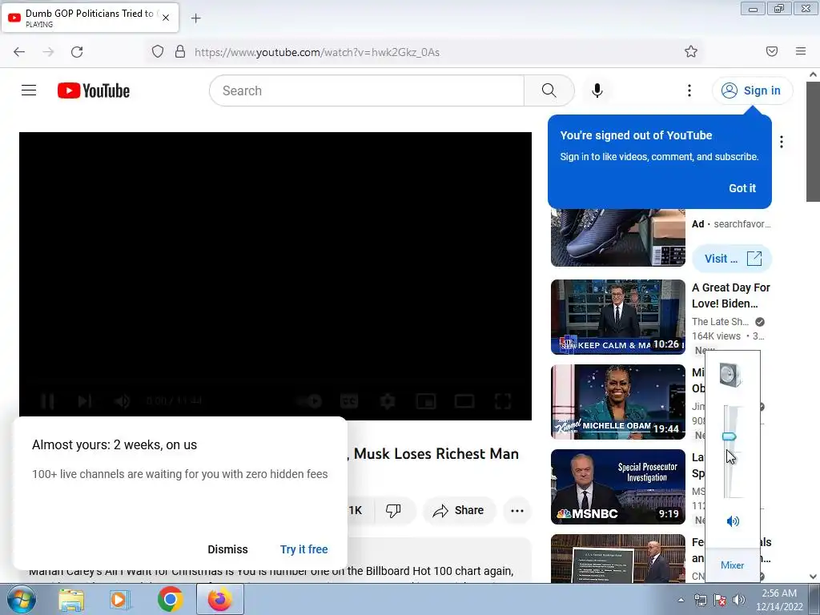Open Windows Explorer from taskbar

71,599
